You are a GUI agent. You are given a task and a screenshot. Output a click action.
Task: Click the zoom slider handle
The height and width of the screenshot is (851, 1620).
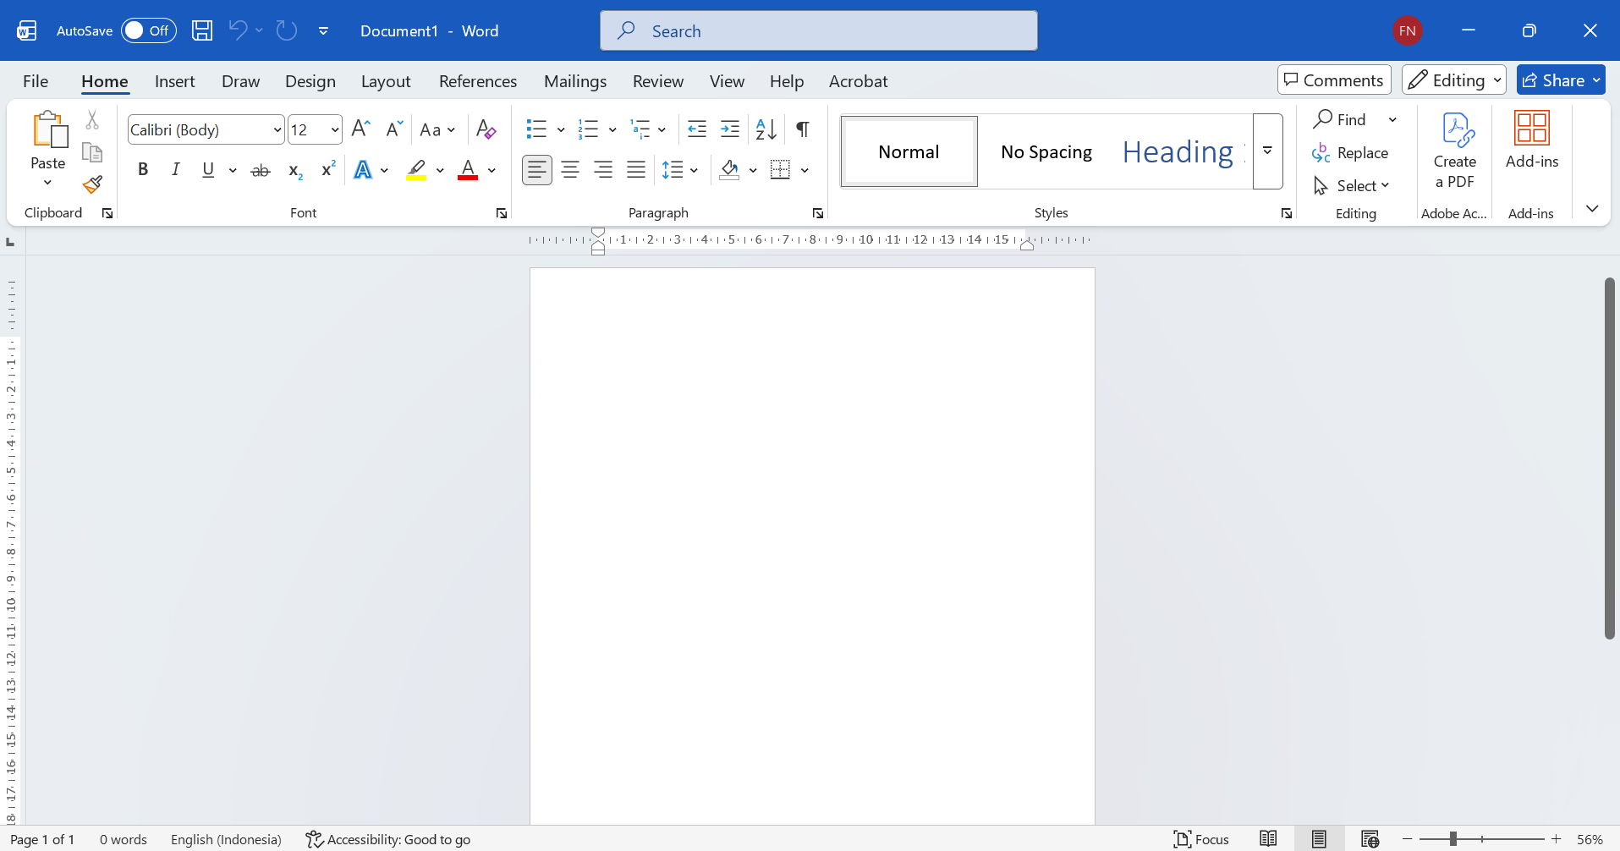(x=1453, y=839)
